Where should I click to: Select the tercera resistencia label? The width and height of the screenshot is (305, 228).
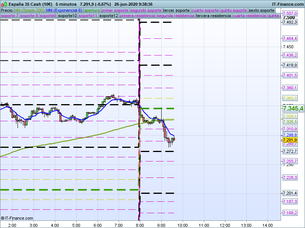[x=213, y=16]
